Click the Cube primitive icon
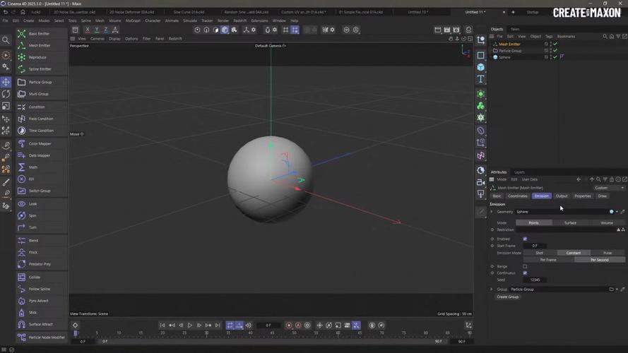The width and height of the screenshot is (628, 353). click(480, 67)
